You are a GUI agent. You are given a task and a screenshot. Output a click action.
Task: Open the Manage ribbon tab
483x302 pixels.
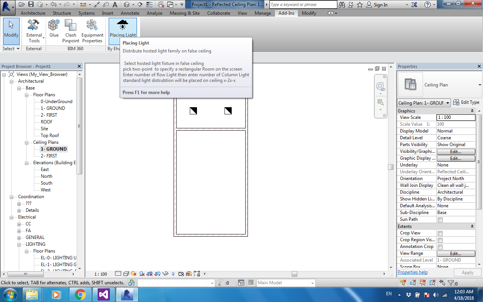263,13
